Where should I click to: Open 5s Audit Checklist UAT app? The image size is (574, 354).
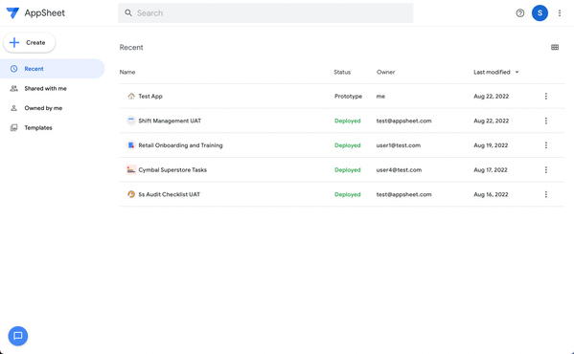coord(169,194)
